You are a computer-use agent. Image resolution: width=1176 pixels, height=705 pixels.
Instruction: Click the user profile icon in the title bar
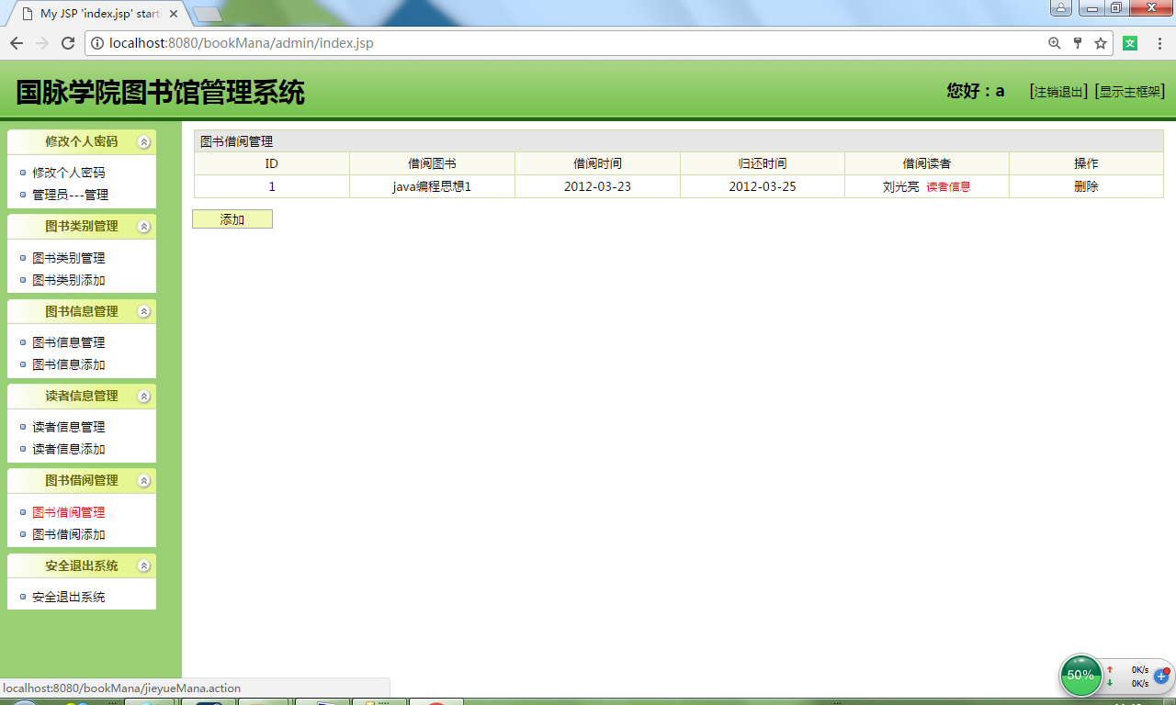pos(1061,8)
